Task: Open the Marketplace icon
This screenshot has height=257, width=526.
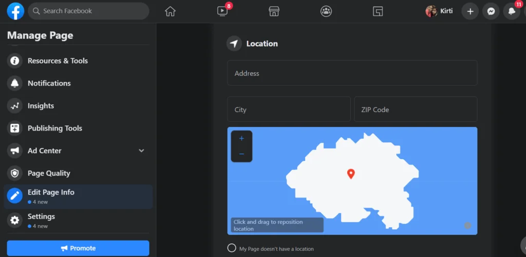Action: point(274,11)
